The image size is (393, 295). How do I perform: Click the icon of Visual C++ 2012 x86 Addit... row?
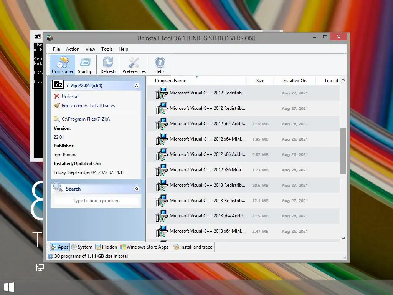click(162, 154)
